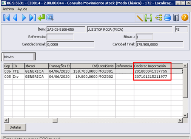Open the Ayuda menu
Screen dimensions: 191x139
pyautogui.click(x=22, y=9)
